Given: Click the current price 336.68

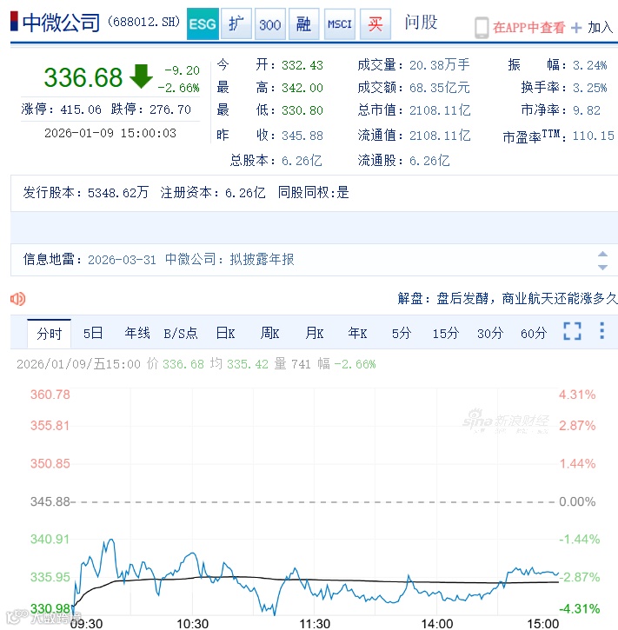Looking at the screenshot, I should pos(83,77).
